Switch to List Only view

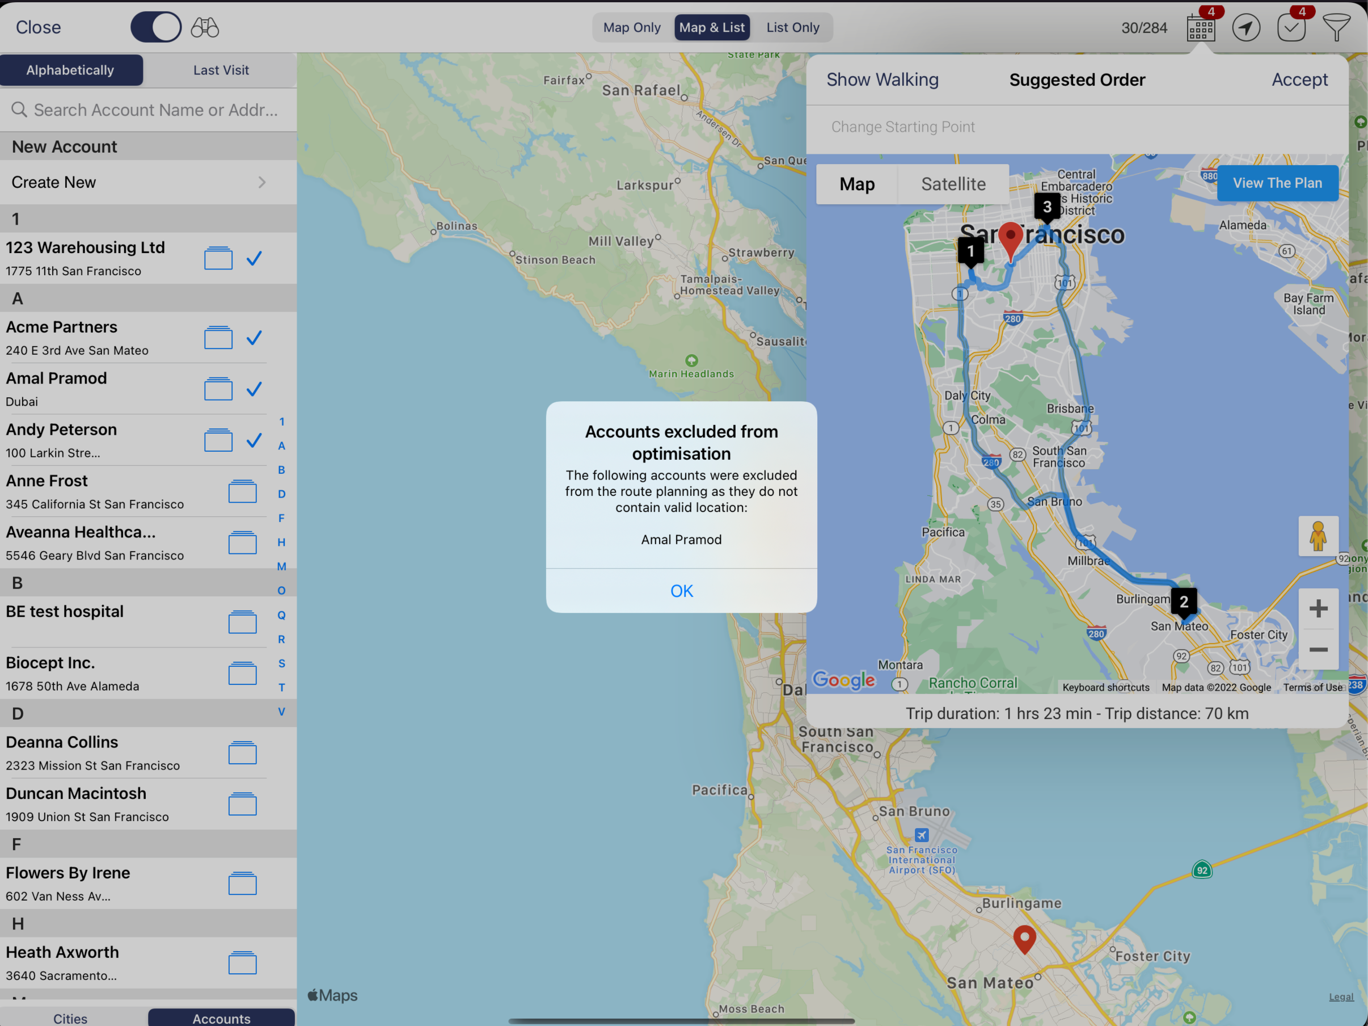tap(792, 27)
